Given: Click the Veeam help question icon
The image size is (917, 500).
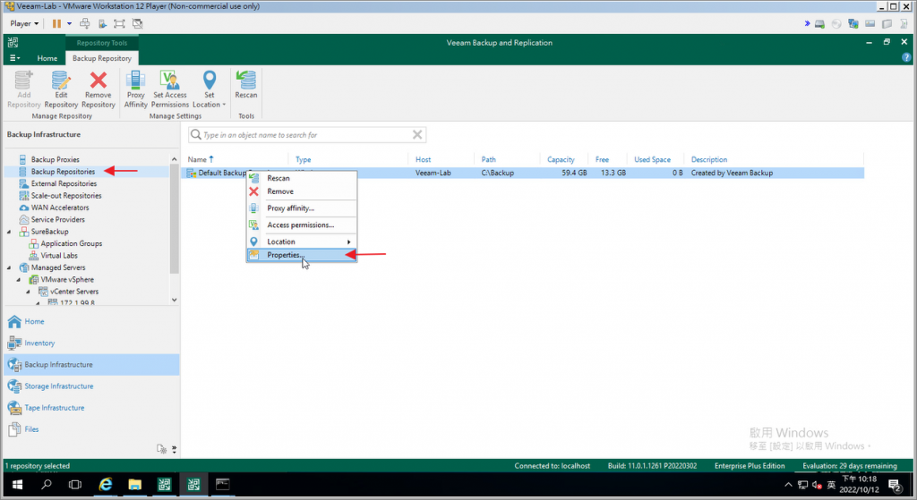Looking at the screenshot, I should point(906,57).
